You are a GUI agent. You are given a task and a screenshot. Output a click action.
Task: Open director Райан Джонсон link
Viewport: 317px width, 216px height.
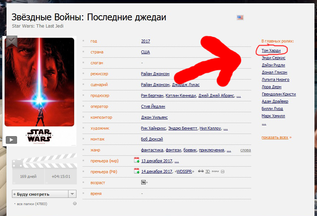pyautogui.click(x=155, y=74)
